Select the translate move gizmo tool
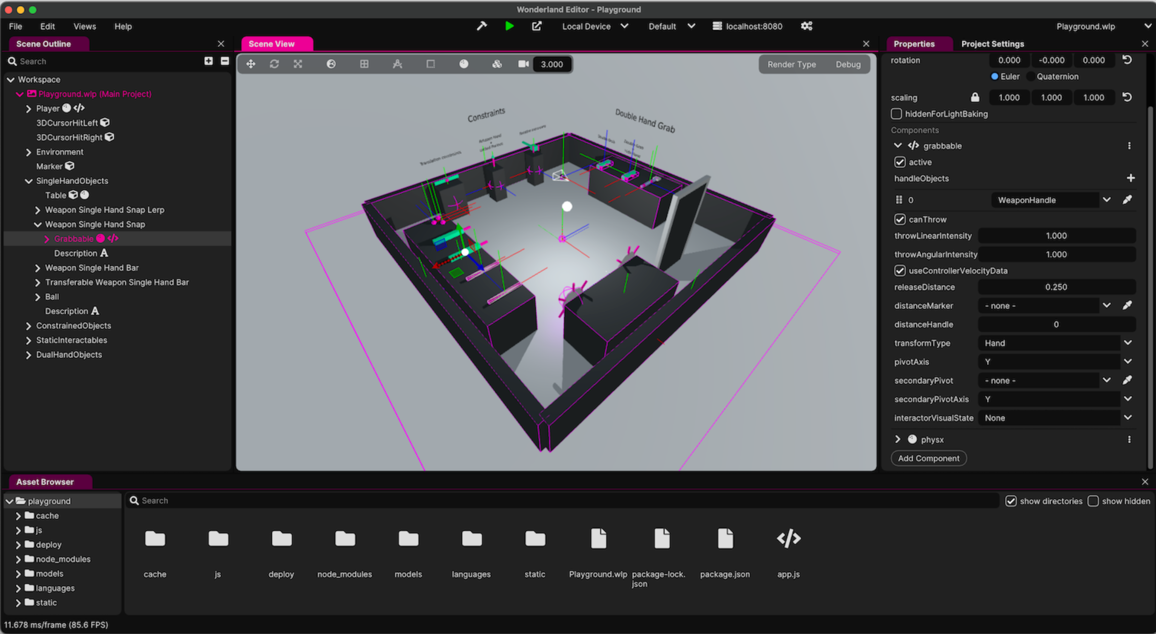Screen dimensions: 1156x634 (251, 64)
